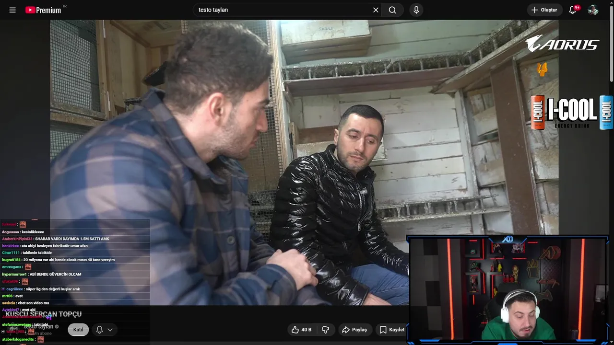
Task: Open the testo taylan channel name
Action: pos(39,327)
